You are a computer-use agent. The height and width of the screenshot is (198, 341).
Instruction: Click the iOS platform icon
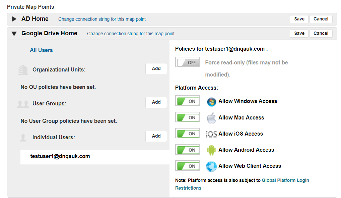click(211, 134)
